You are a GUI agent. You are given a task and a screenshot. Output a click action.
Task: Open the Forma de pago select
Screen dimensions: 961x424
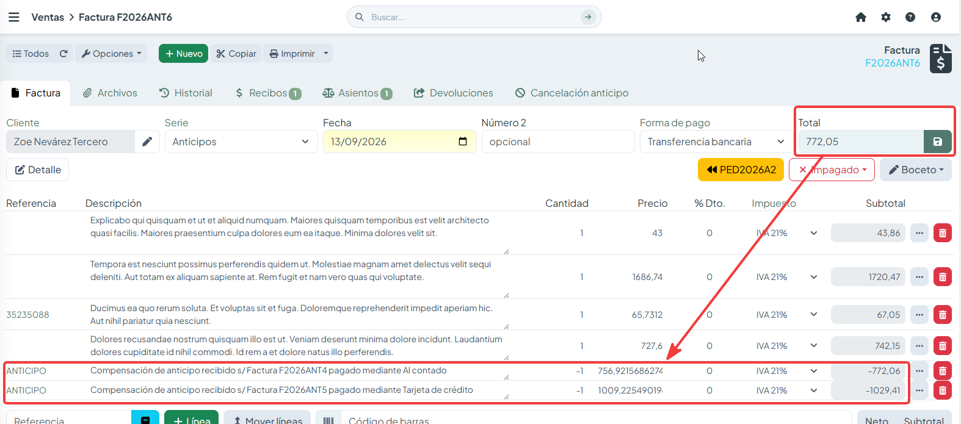click(716, 142)
